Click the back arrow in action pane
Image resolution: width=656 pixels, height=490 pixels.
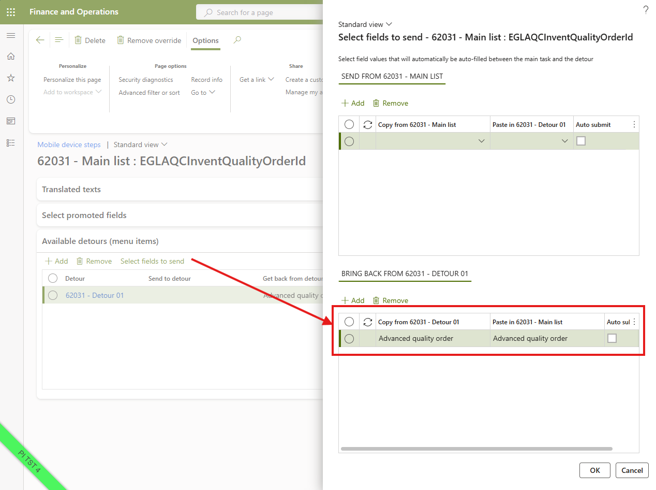tap(40, 40)
